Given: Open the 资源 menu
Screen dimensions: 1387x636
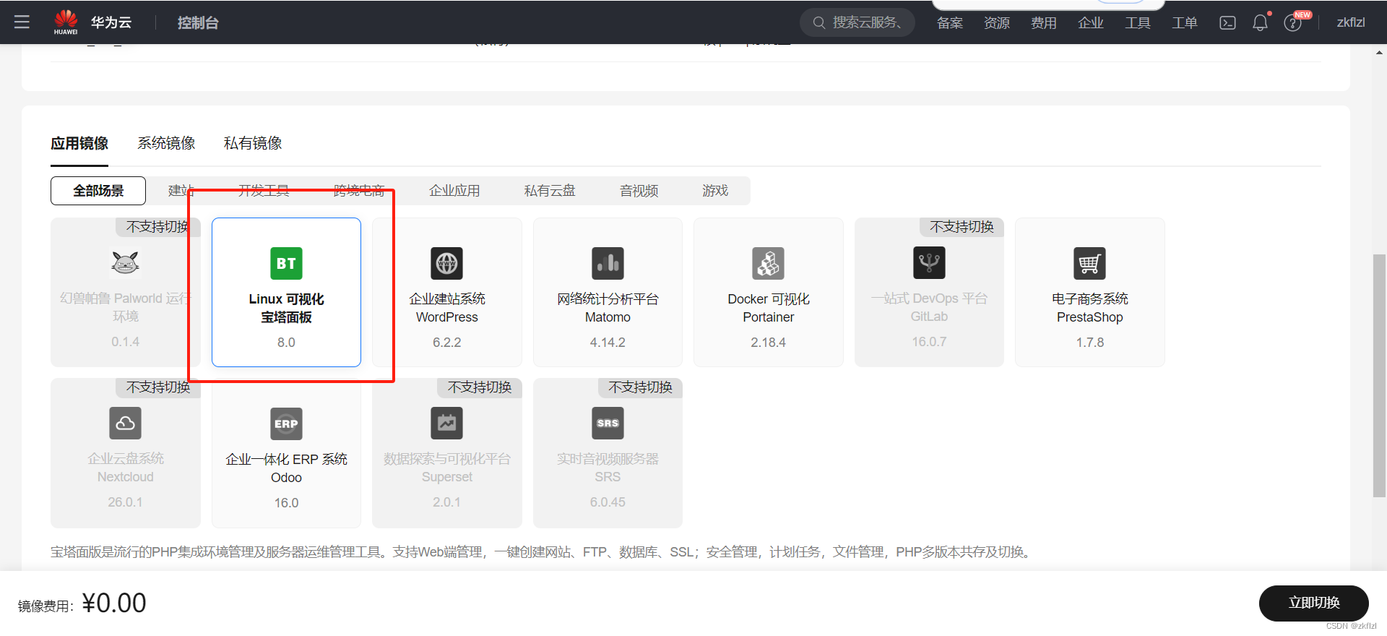Looking at the screenshot, I should pos(996,23).
